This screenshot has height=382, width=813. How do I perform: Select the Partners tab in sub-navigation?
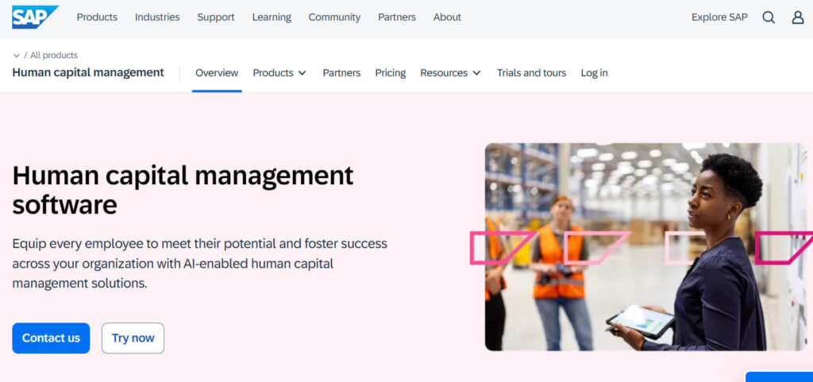[x=341, y=73]
